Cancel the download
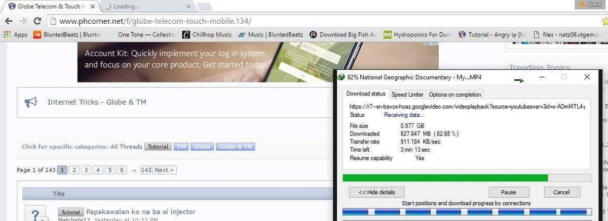 561,192
